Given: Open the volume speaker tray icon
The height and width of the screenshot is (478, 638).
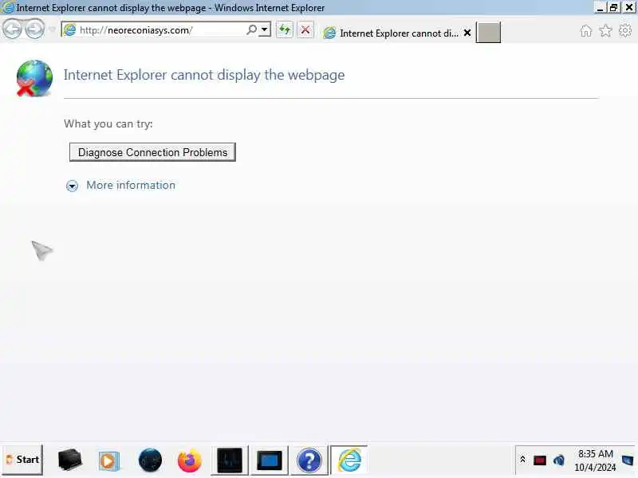Looking at the screenshot, I should click(x=559, y=460).
